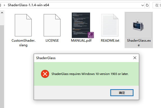This screenshot has width=161, height=108.
Task: Click the breadcrumb chevron before ShaderGlass-1.1.4-win-x64
Action: [x=4, y=5]
